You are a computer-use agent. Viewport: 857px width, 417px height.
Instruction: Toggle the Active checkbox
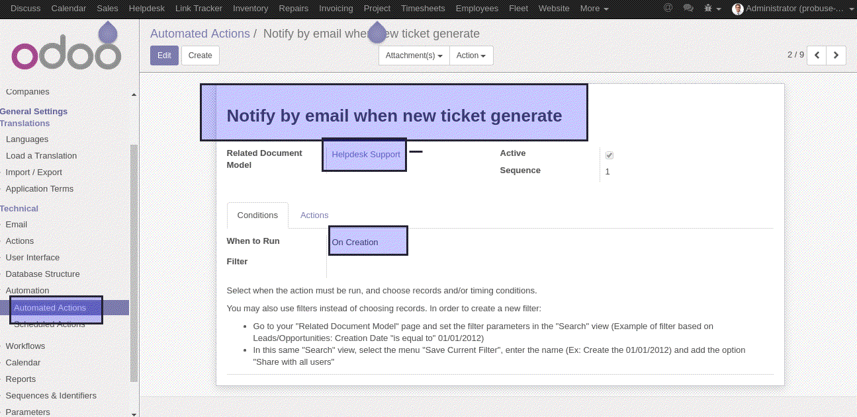(609, 155)
